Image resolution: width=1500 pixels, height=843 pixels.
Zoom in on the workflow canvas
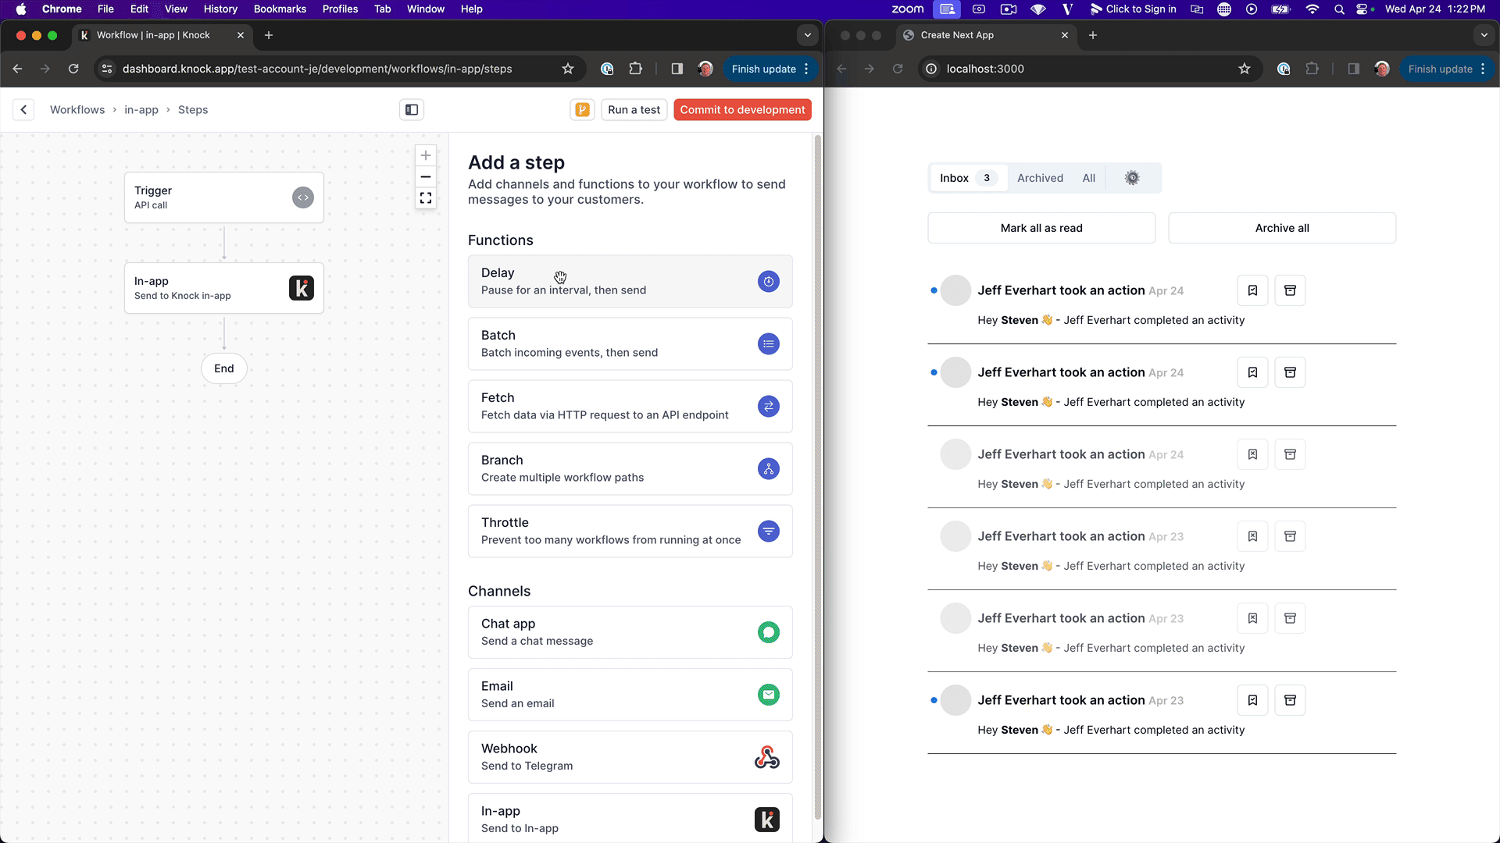(426, 155)
